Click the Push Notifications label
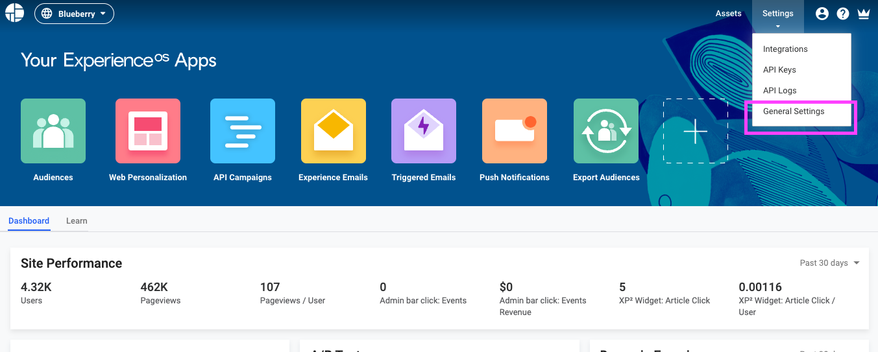The width and height of the screenshot is (878, 352). [x=515, y=178]
